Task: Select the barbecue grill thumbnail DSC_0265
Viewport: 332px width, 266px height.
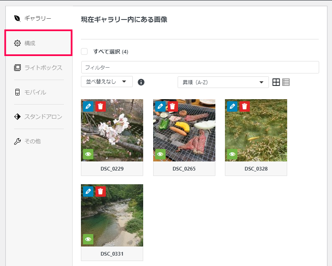Action: (184, 130)
